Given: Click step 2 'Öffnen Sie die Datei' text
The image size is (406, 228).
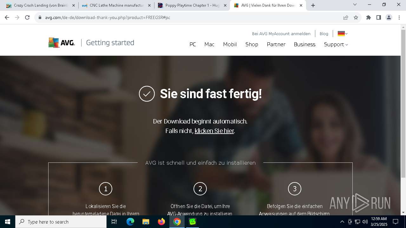Looking at the screenshot, I should [x=200, y=206].
